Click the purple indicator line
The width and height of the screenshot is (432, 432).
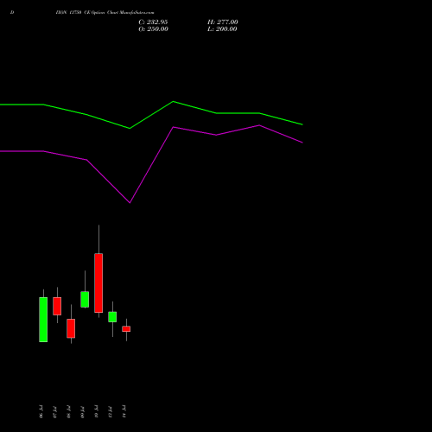[x=151, y=165]
